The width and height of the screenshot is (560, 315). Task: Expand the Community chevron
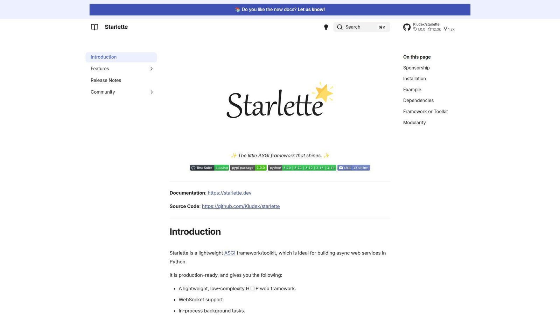152,92
